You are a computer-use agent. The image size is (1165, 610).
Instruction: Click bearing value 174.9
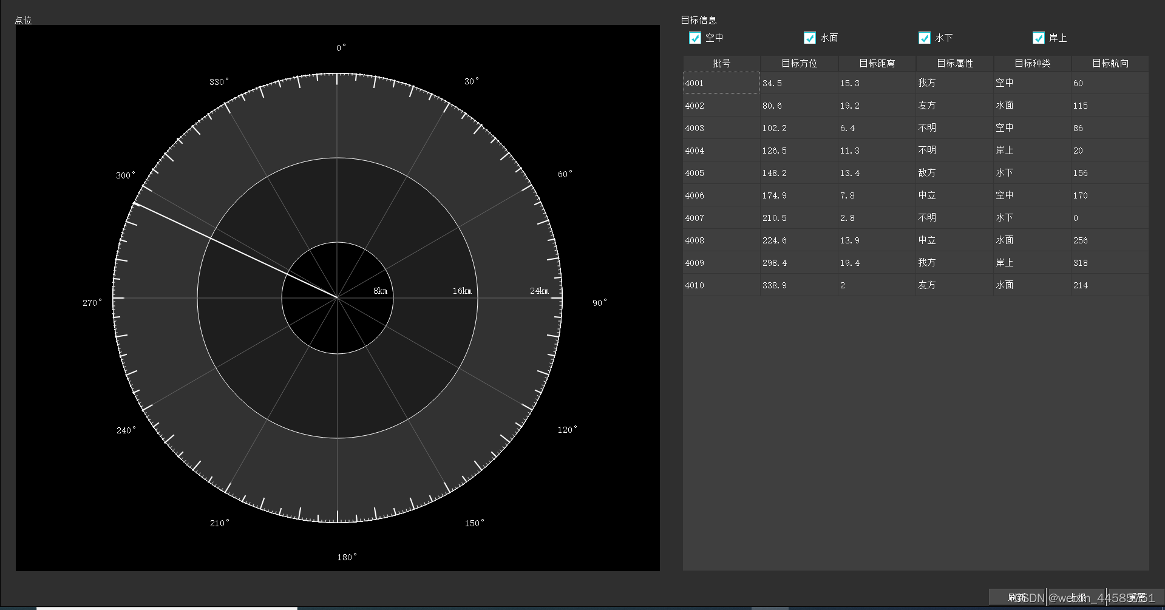[x=800, y=195]
